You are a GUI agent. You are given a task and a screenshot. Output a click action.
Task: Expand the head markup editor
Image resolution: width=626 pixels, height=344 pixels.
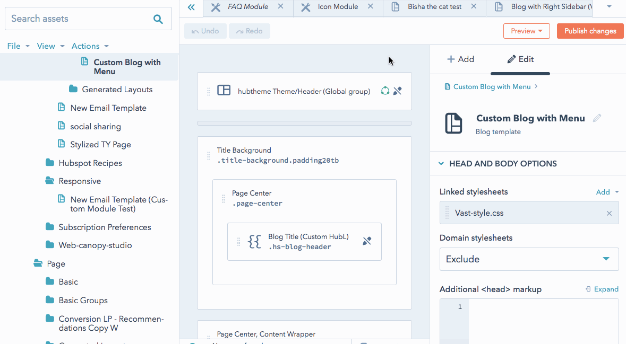602,289
